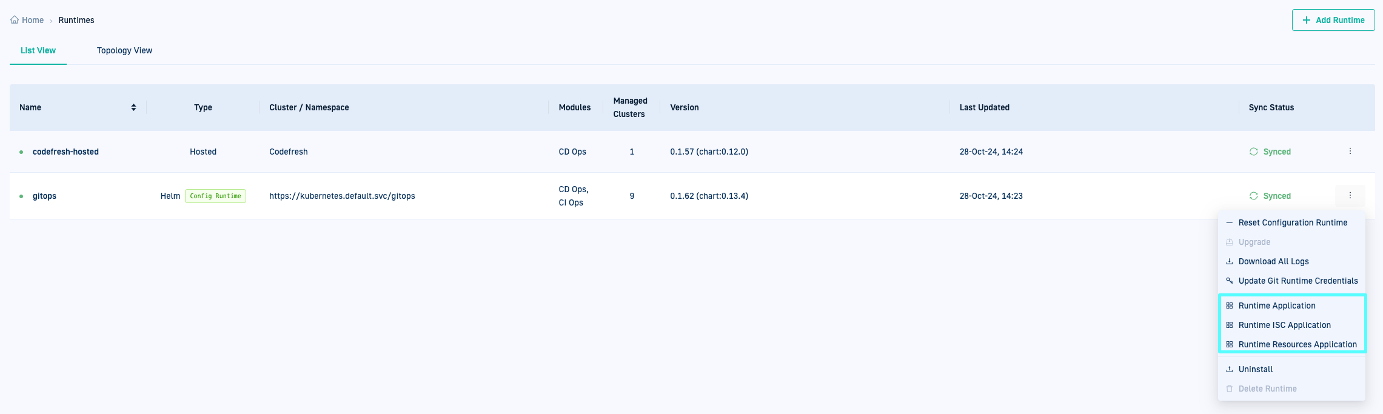Toggle gitops row three-dot menu
The height and width of the screenshot is (414, 1383).
pyautogui.click(x=1350, y=195)
